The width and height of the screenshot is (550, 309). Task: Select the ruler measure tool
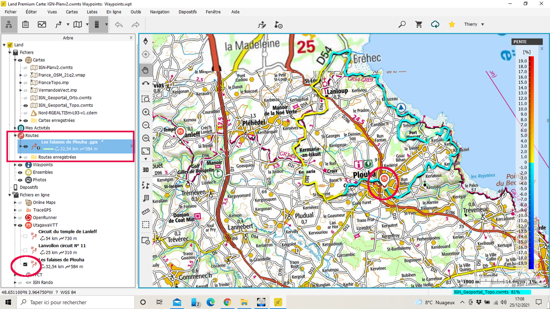pos(146,211)
